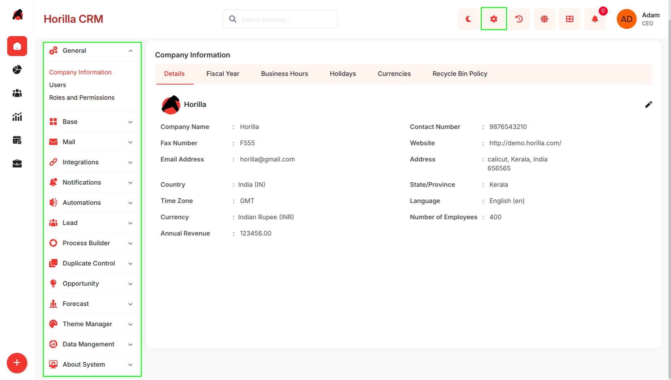Click the red plus quick-add button
Screen dimensions: 671x380
point(17,363)
